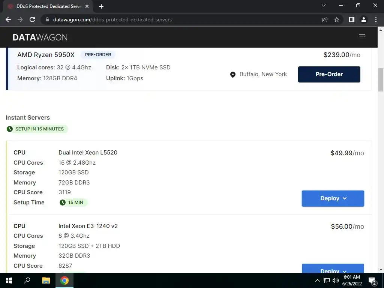The width and height of the screenshot is (384, 288).
Task: Close the DDoS Protected Dedicated Servers tab
Action: (x=87, y=7)
